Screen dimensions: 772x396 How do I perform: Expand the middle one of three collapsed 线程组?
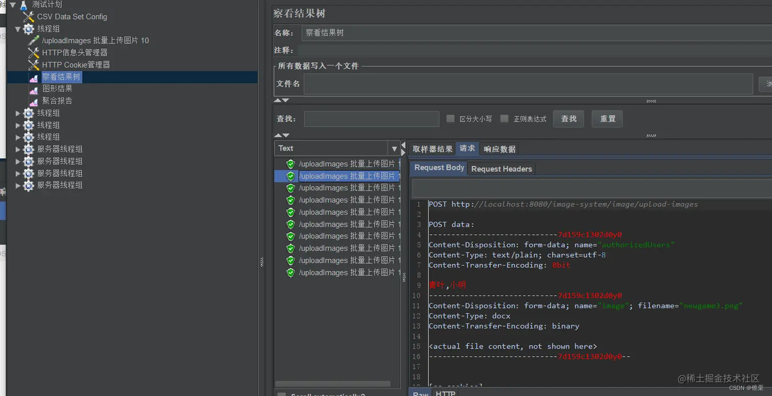tap(18, 125)
